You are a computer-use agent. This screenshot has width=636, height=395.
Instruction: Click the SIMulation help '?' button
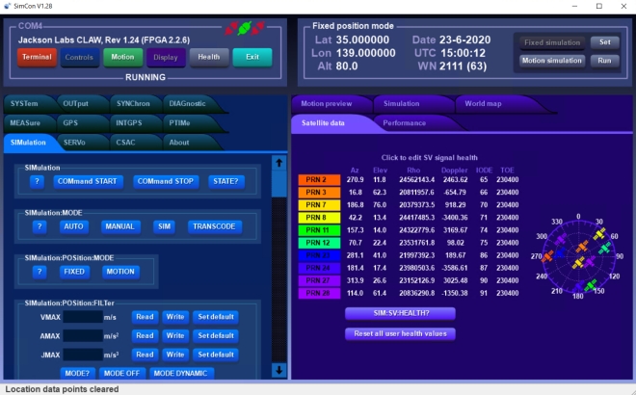tap(37, 181)
